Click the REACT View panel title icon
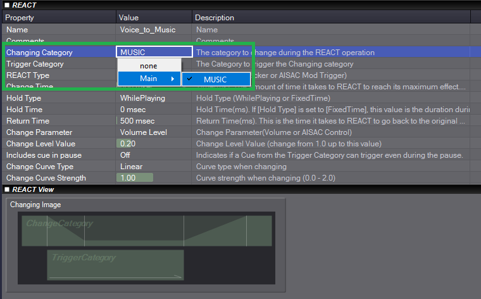The height and width of the screenshot is (299, 481). point(7,189)
